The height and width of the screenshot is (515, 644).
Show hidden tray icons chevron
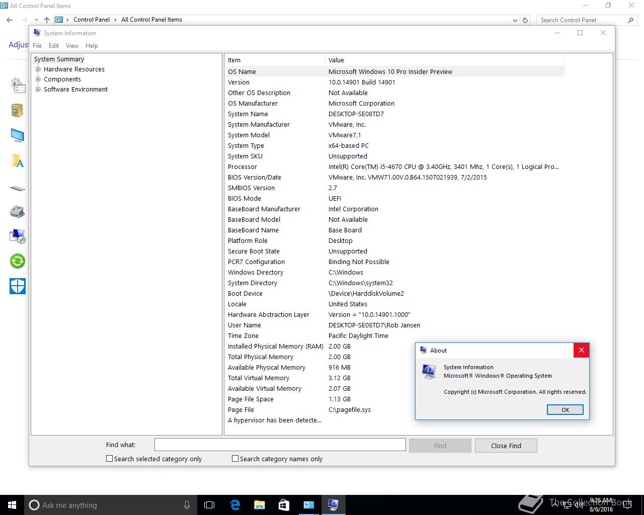click(554, 505)
